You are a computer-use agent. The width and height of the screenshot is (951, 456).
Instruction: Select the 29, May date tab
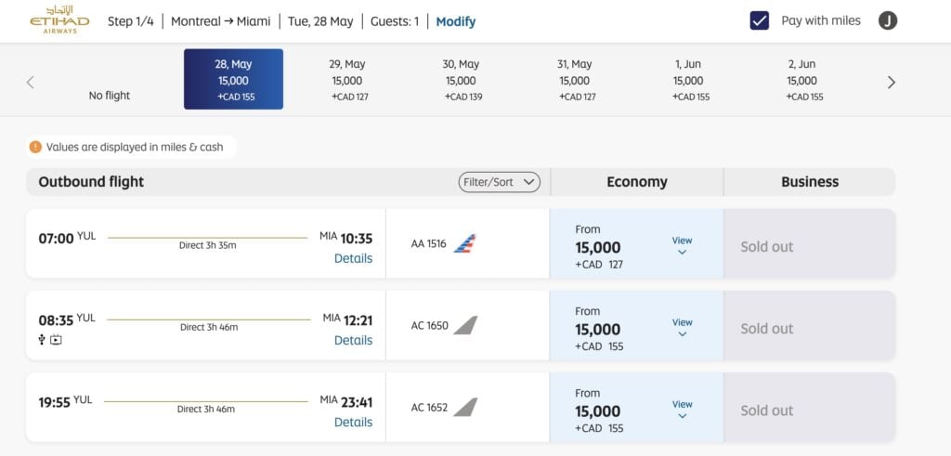tap(347, 80)
